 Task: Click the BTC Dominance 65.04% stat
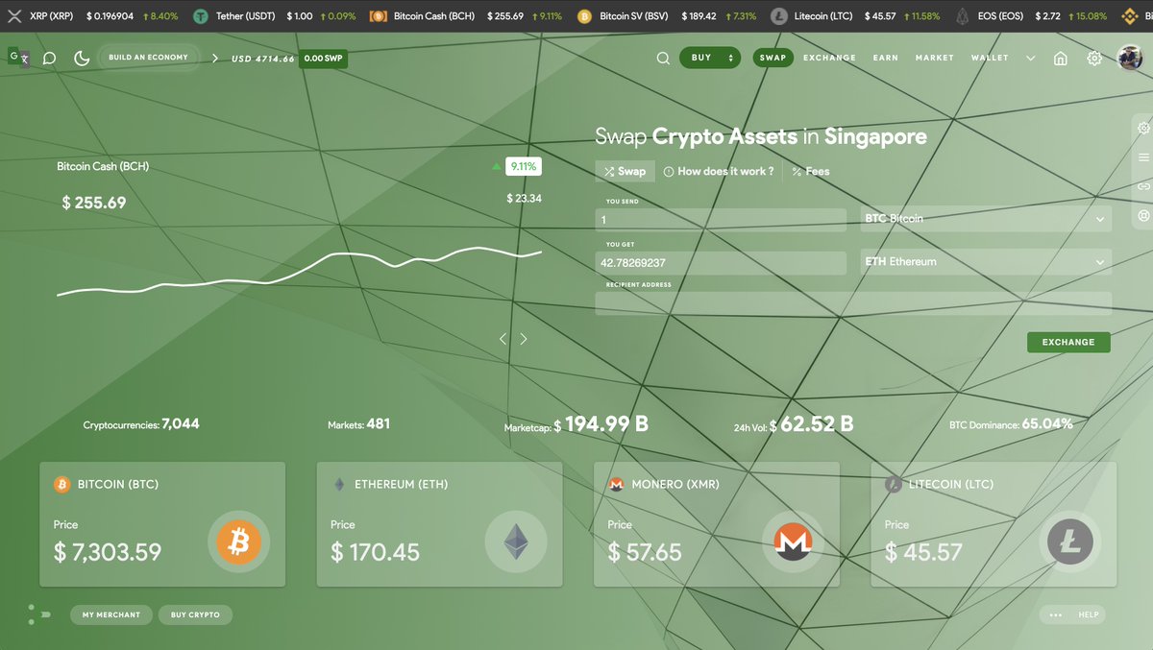(x=1011, y=423)
